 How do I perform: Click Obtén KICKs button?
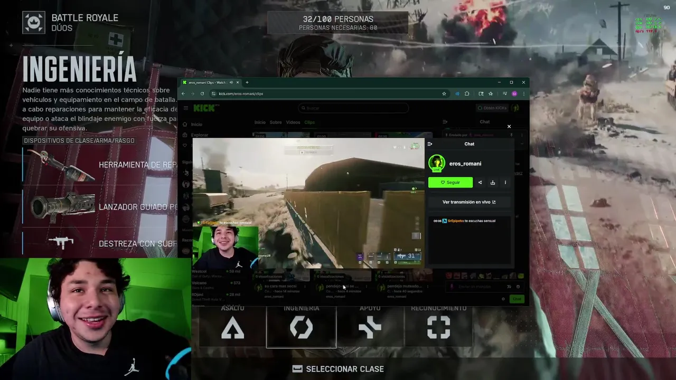492,108
